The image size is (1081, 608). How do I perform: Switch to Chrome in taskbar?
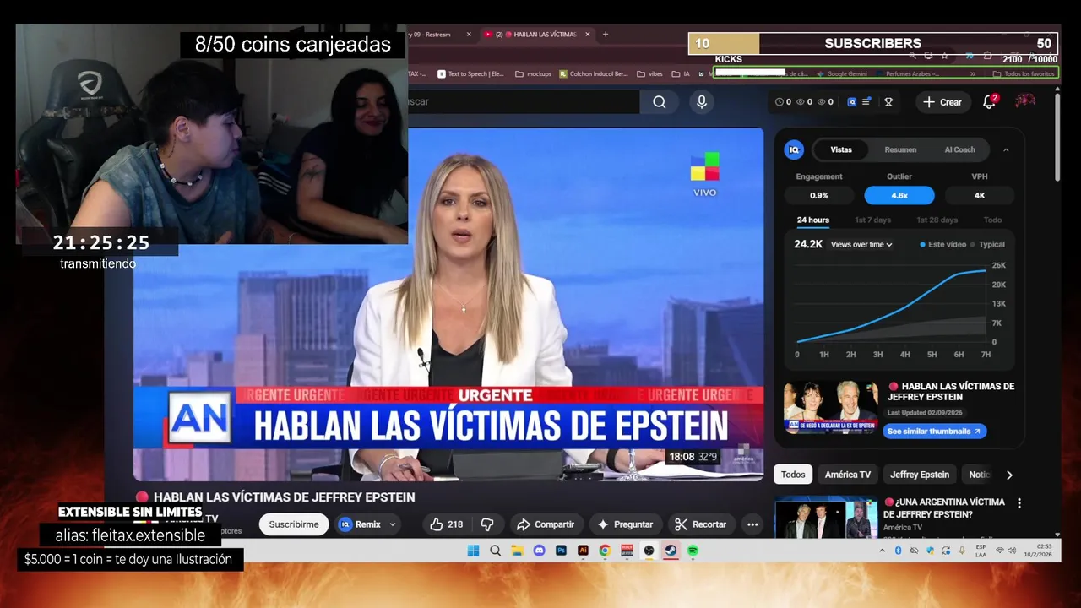click(x=605, y=551)
